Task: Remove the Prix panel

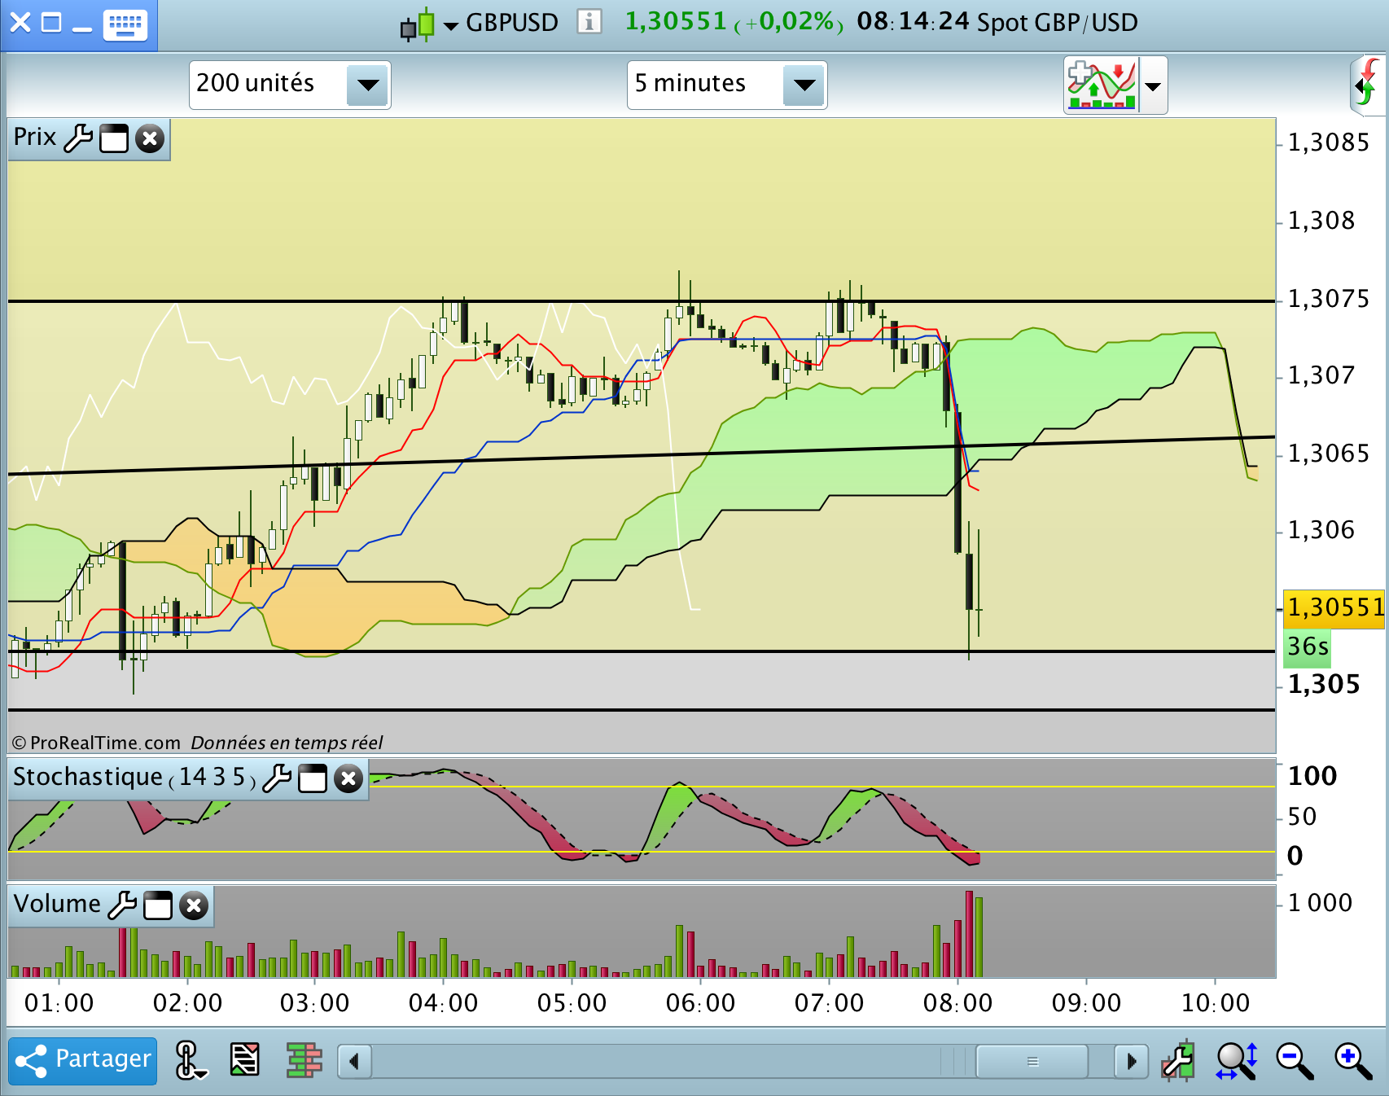Action: [150, 139]
